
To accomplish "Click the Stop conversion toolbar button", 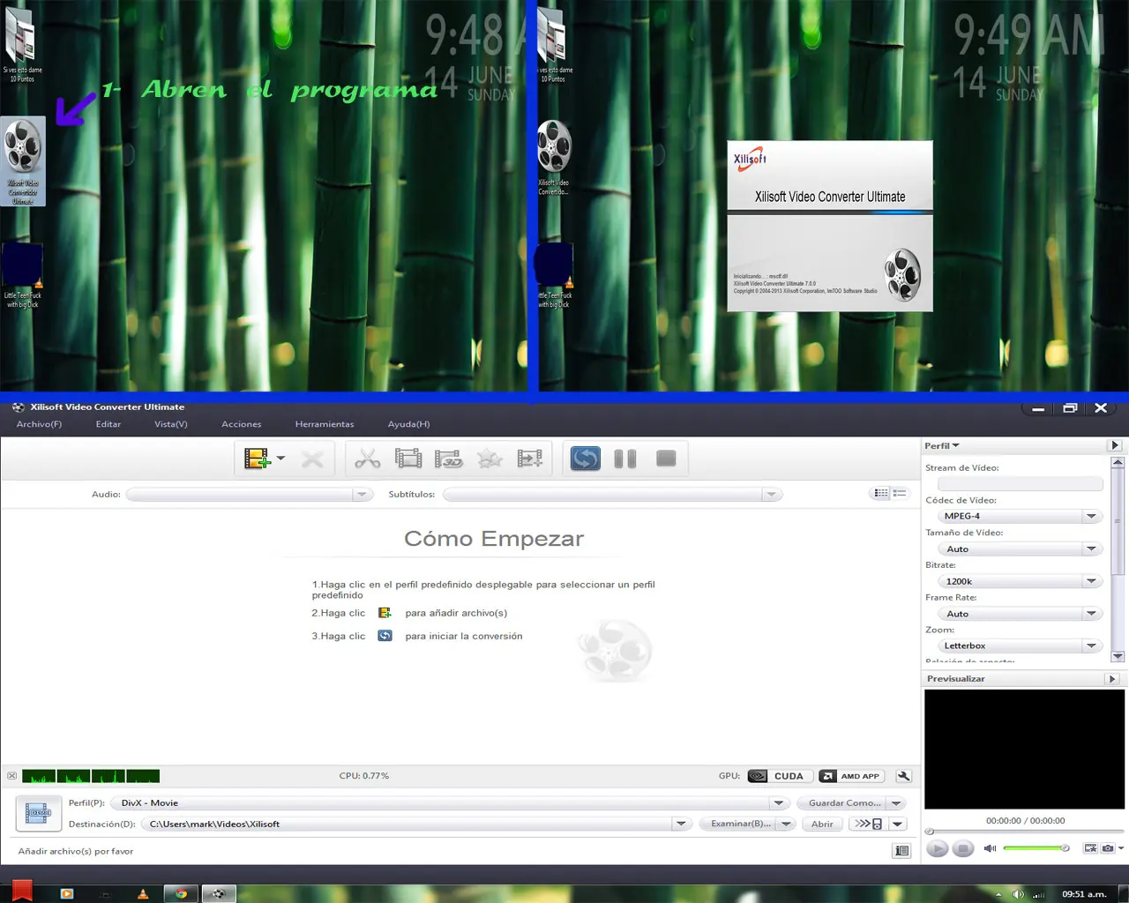I will [x=666, y=459].
